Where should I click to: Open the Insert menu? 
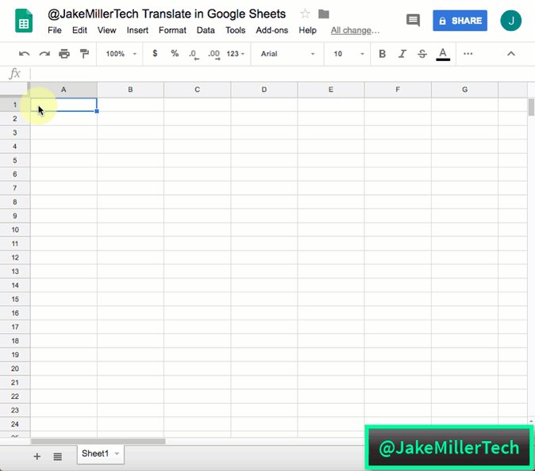click(137, 30)
